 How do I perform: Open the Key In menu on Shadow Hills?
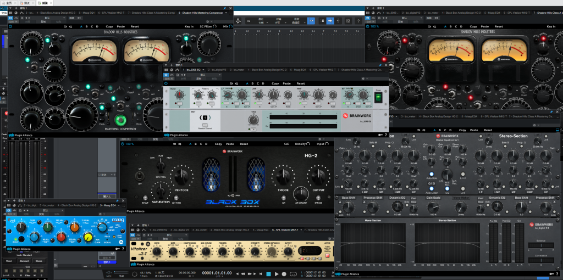(x=189, y=26)
